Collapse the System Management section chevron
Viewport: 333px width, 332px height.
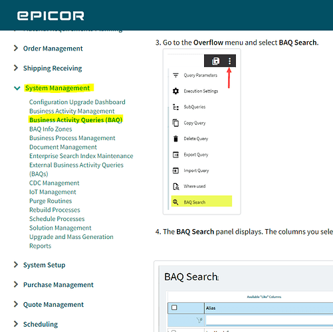(x=17, y=88)
